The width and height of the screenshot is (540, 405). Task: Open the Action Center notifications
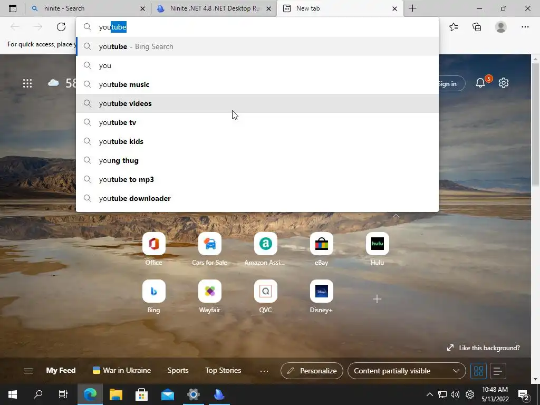524,395
